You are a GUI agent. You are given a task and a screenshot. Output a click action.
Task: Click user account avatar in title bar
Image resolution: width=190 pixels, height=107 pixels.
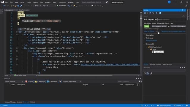pos(169,2)
